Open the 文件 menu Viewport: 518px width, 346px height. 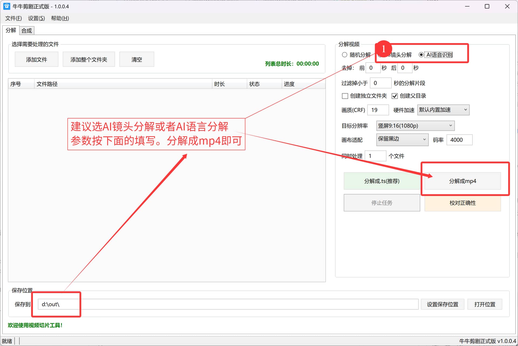point(13,18)
